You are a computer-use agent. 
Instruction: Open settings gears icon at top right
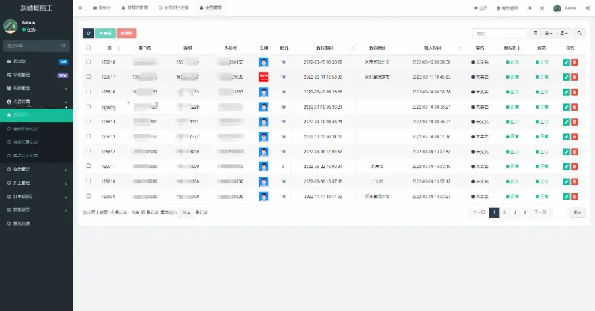(x=586, y=8)
